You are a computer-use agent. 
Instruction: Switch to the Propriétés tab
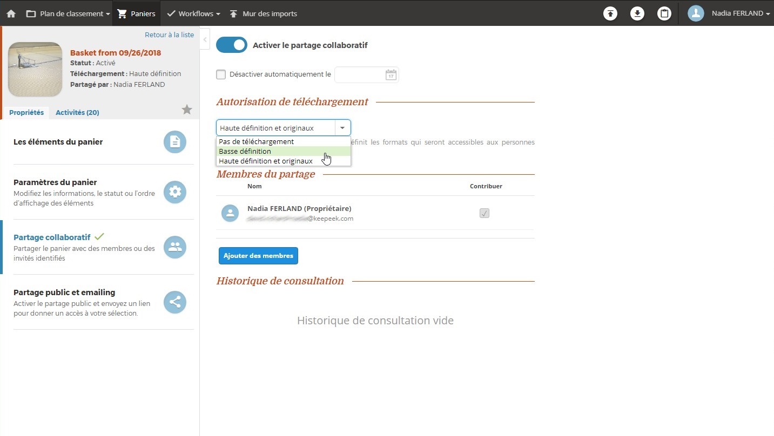click(26, 112)
